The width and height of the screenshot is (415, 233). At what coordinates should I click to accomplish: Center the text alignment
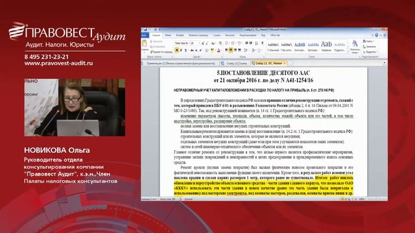pos(231,50)
